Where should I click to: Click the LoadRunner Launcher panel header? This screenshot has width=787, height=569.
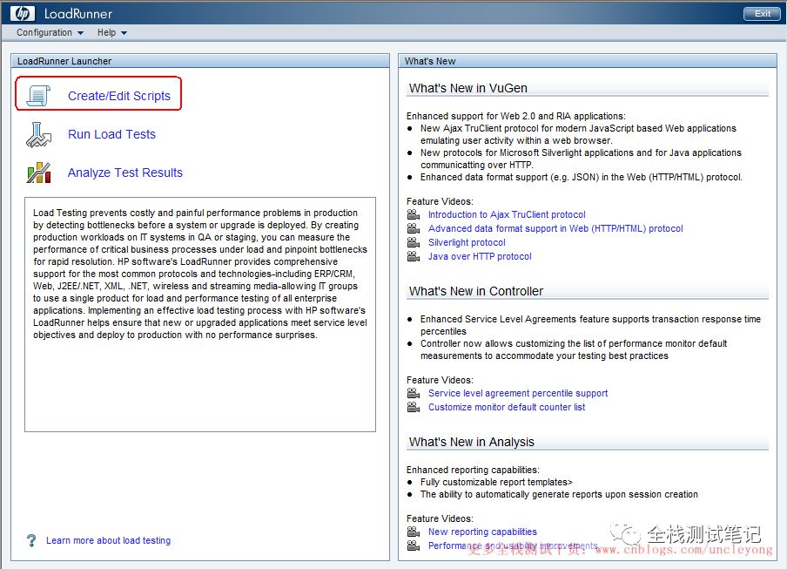[x=200, y=61]
